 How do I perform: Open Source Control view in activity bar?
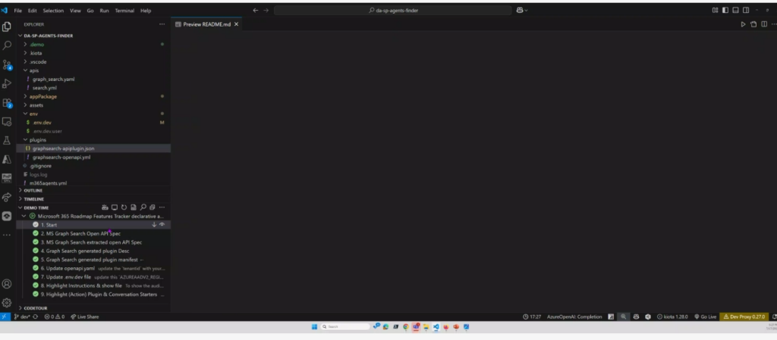pyautogui.click(x=7, y=64)
